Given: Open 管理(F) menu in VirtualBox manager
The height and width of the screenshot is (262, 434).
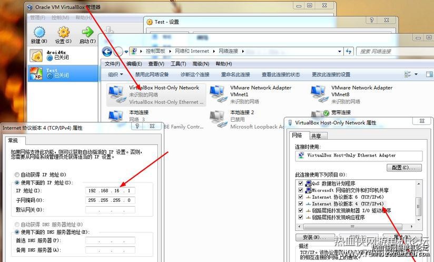Looking at the screenshot, I should point(37,17).
